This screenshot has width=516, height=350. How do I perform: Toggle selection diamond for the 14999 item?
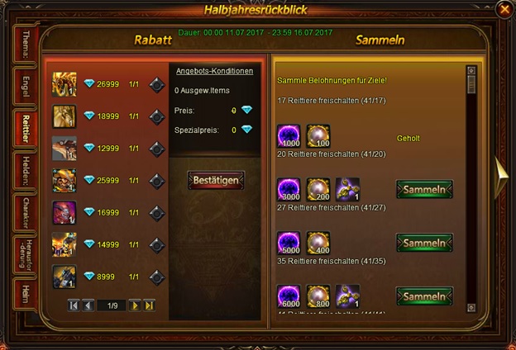(157, 245)
